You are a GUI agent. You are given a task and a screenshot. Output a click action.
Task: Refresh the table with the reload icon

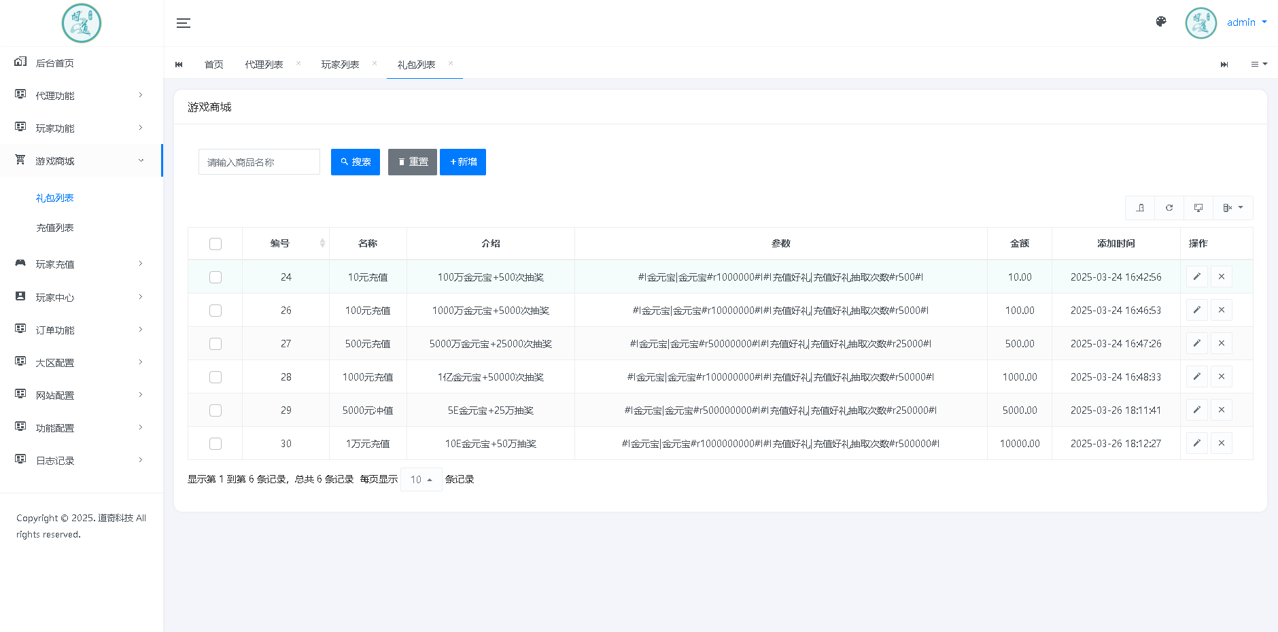pos(1169,208)
